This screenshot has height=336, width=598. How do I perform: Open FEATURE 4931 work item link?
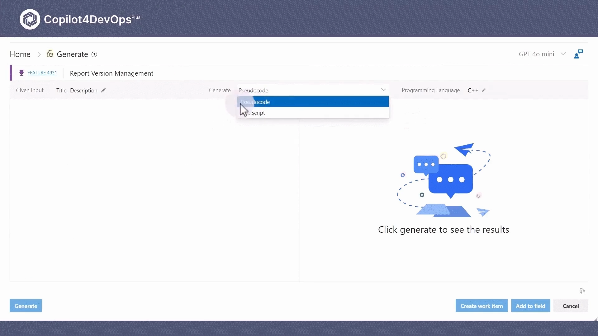(42, 72)
